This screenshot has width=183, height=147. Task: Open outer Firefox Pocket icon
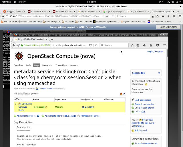(174, 16)
